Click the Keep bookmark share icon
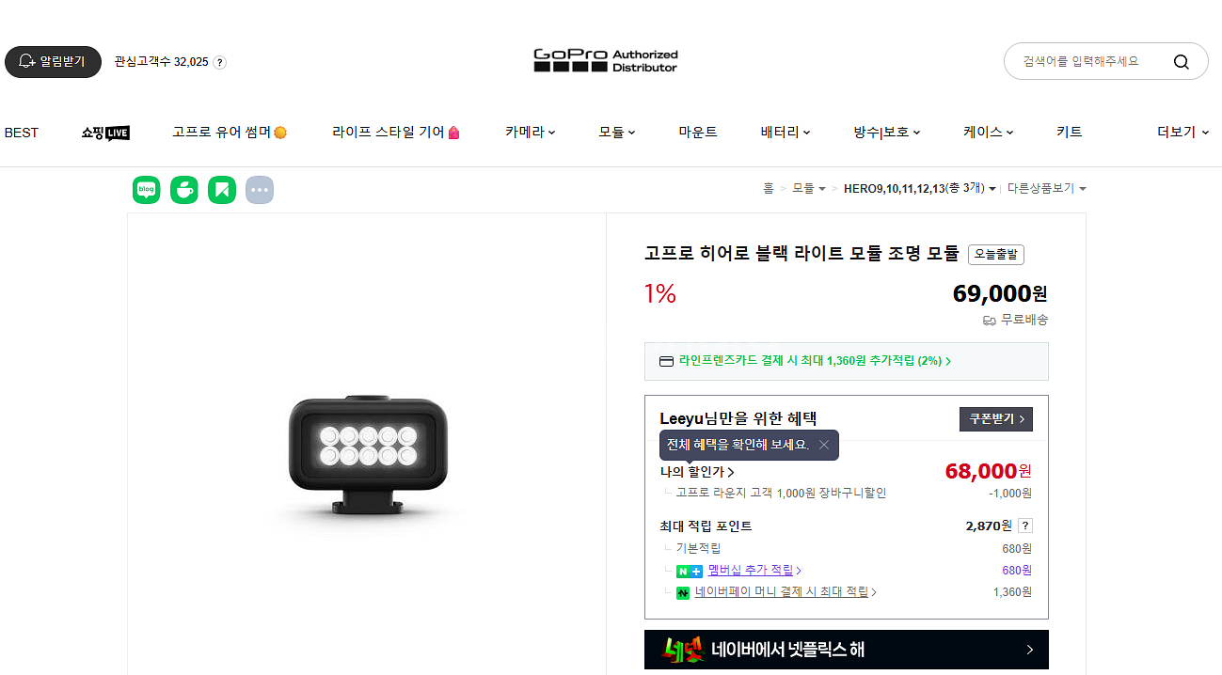The height and width of the screenshot is (675, 1222). [x=222, y=190]
